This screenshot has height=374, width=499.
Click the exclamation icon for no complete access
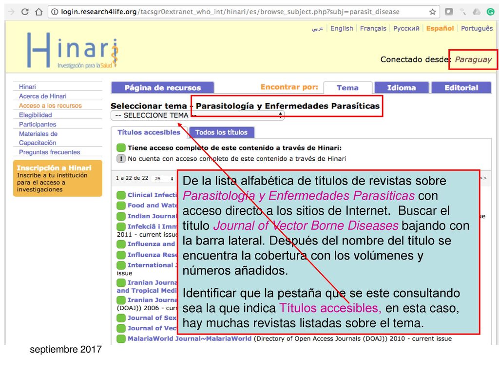(x=121, y=158)
